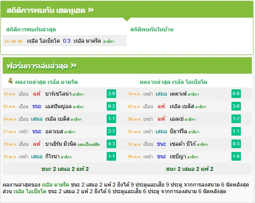Click the ลาลีกา label in head-to-head row
Screen dimensions: 255x203
tap(109, 42)
